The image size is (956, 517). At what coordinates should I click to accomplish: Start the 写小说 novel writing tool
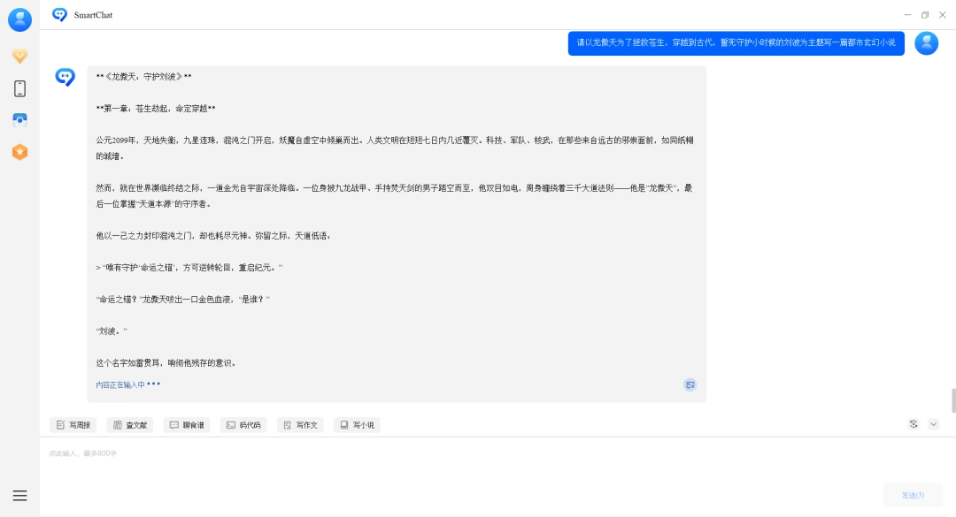(357, 424)
